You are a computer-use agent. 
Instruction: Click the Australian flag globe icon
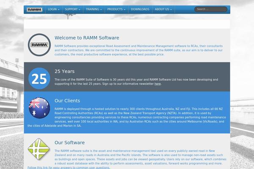(x=39, y=108)
